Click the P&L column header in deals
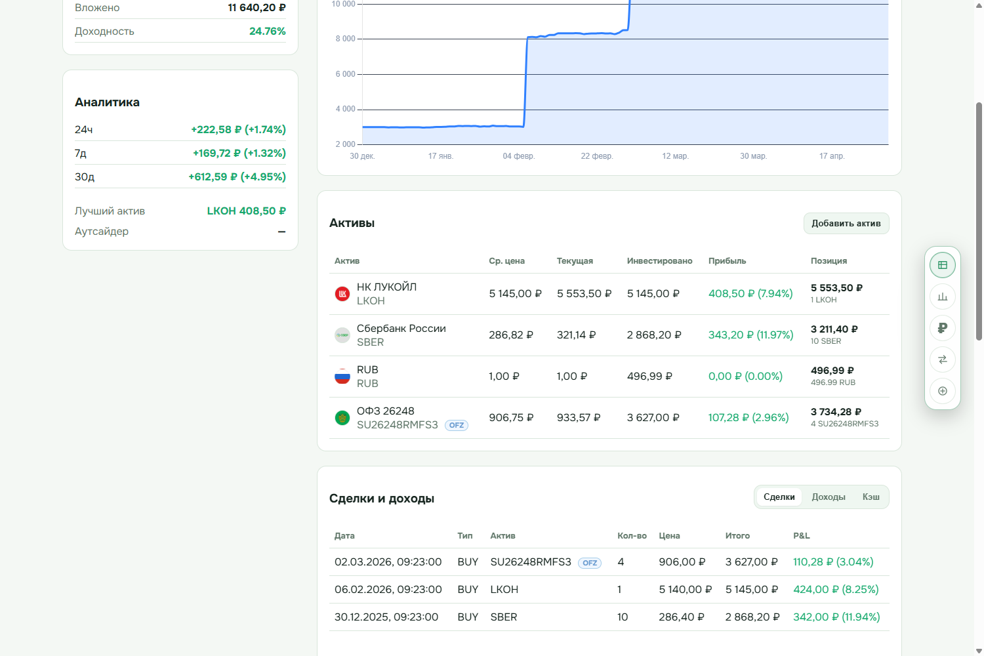This screenshot has height=656, width=984. (801, 535)
